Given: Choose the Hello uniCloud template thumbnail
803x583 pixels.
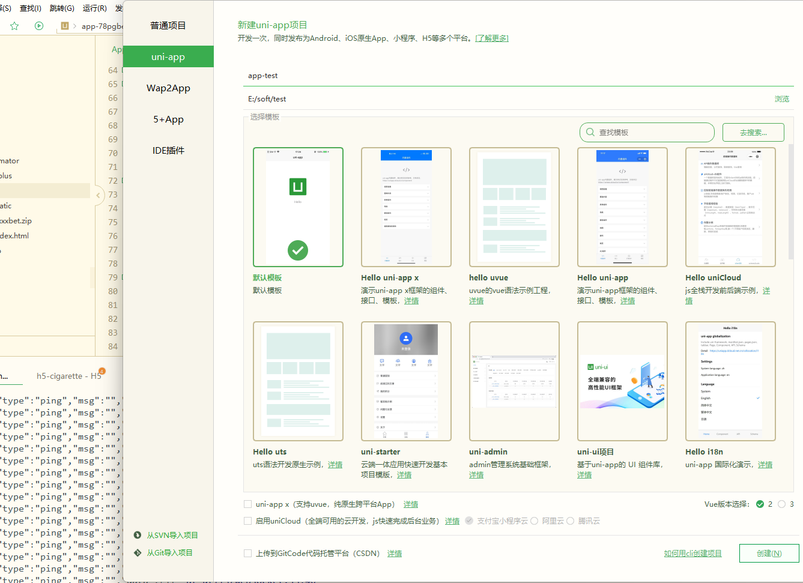Looking at the screenshot, I should click(x=730, y=207).
